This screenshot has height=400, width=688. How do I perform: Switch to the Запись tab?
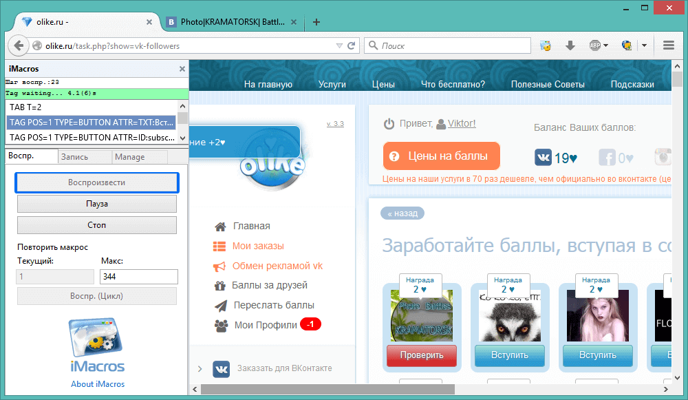[x=84, y=157]
